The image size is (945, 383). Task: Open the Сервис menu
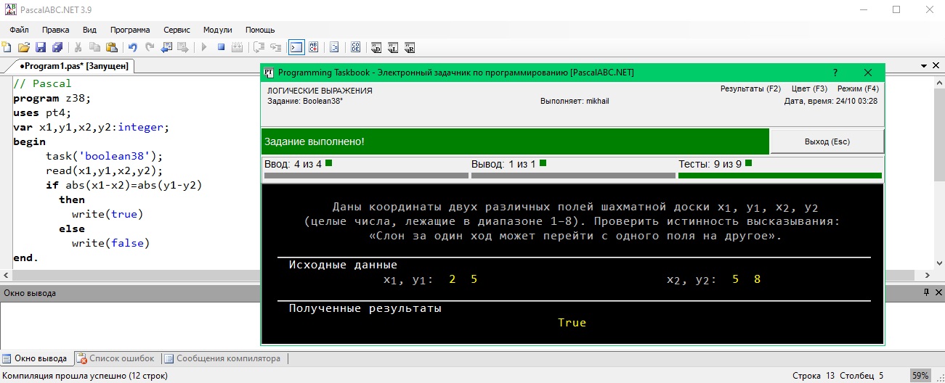click(177, 30)
